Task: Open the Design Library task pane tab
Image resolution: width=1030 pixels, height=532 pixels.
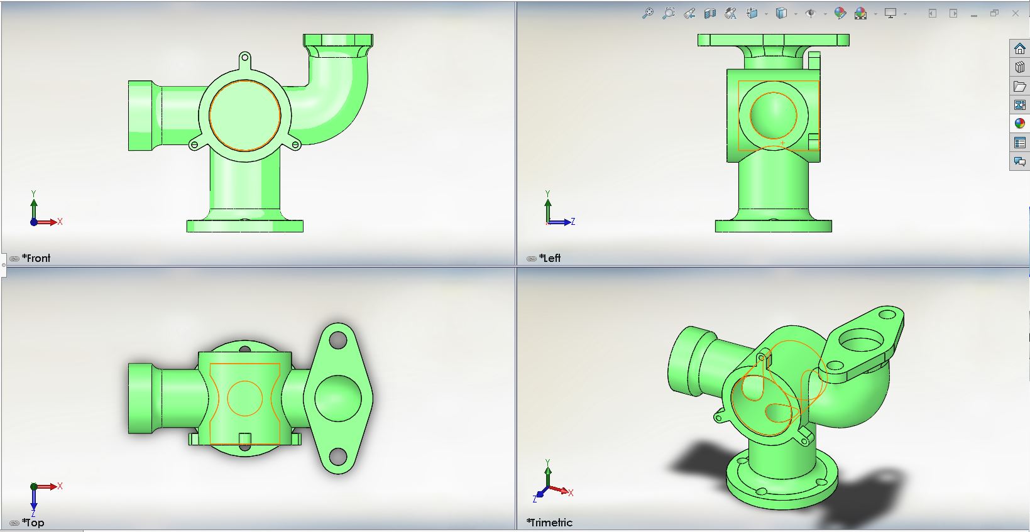Action: pyautogui.click(x=1019, y=67)
